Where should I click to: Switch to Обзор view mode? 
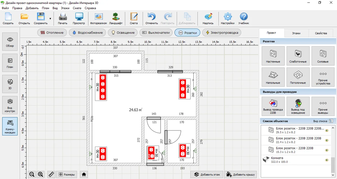[x=10, y=42]
